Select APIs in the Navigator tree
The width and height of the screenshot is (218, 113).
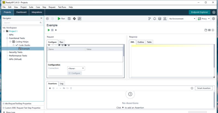11,35
